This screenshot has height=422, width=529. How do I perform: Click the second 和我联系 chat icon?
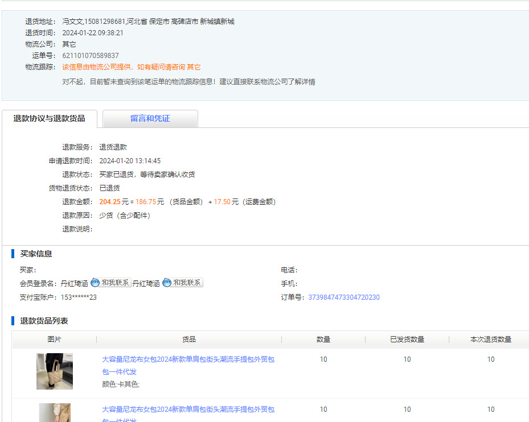(x=183, y=283)
